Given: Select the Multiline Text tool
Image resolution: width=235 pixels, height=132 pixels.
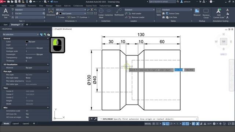Looking at the screenshot, I should point(6,13).
